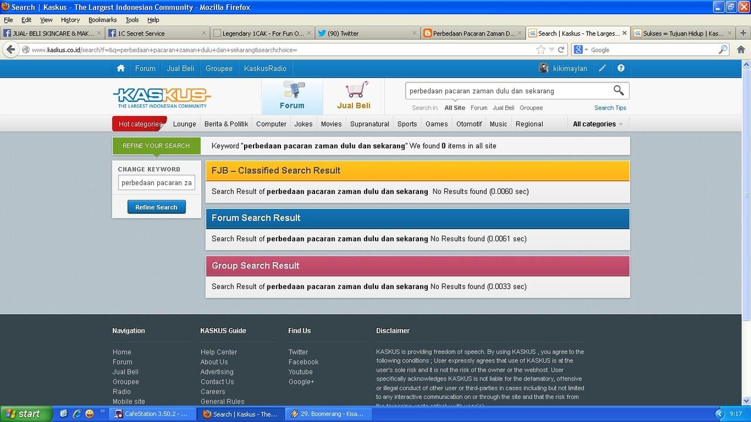Click the first quick launch icon
Viewport: 751px width, 422px height.
[64, 414]
